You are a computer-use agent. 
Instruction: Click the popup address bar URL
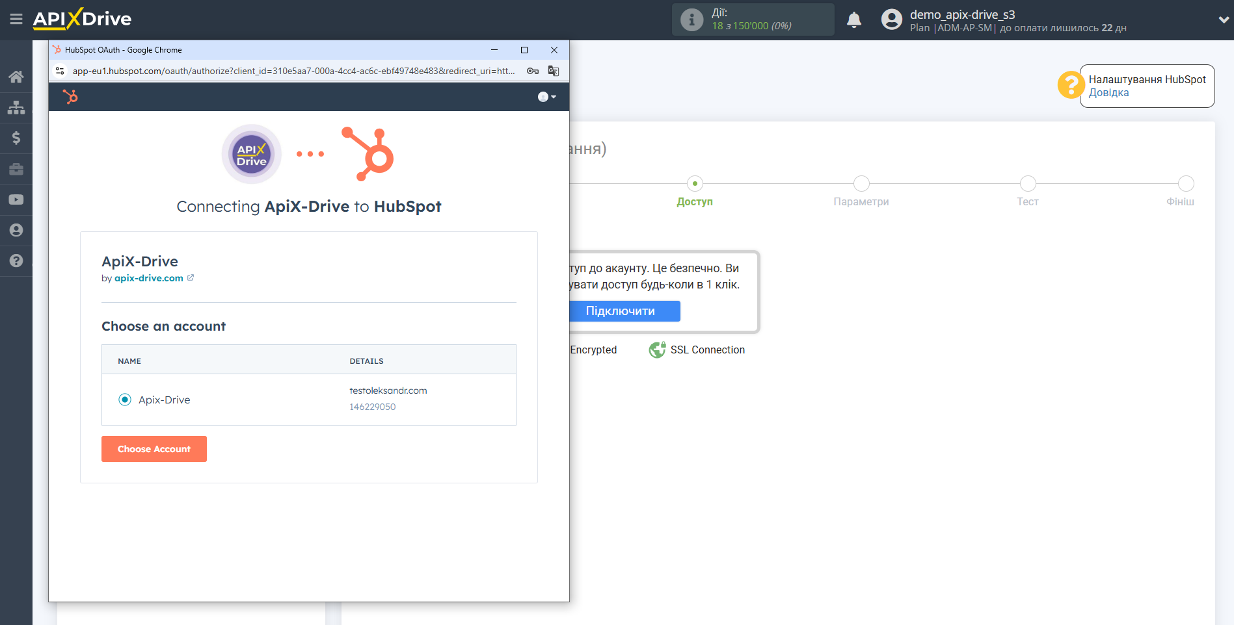coord(293,71)
